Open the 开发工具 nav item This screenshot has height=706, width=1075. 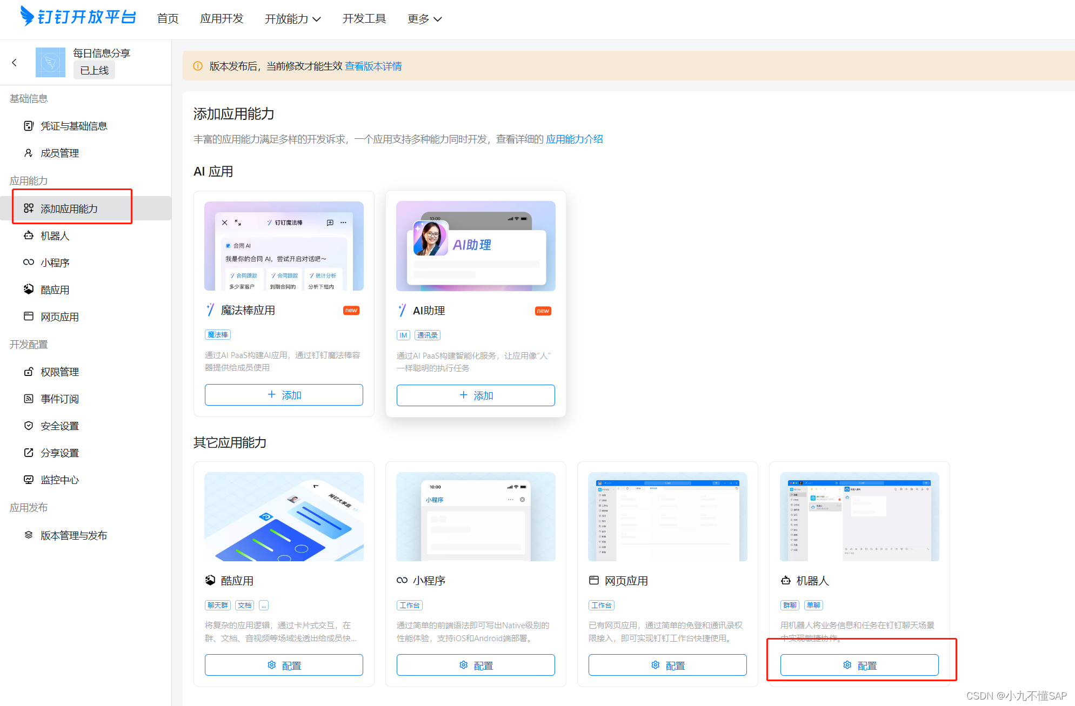(364, 19)
